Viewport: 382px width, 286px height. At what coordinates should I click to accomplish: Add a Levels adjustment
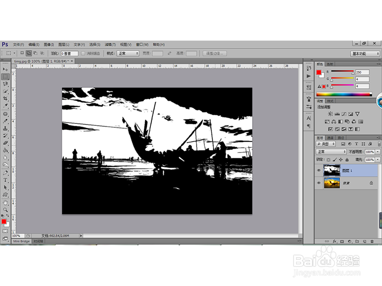337,114
